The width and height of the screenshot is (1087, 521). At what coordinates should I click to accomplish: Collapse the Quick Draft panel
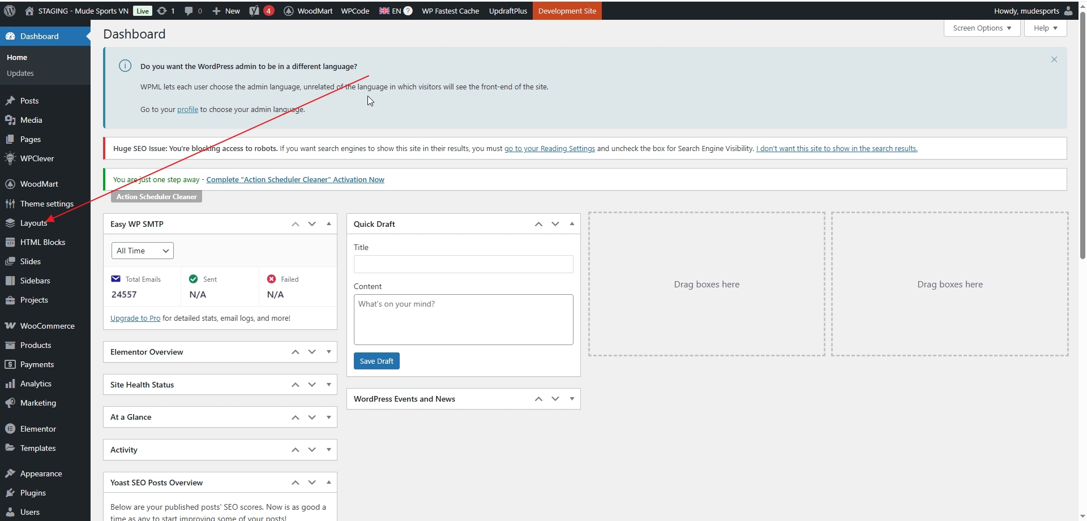click(572, 224)
